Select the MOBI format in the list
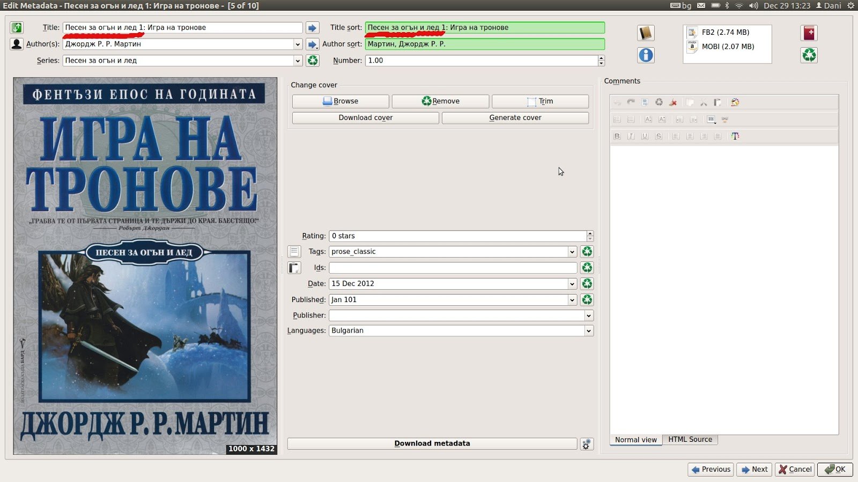858x482 pixels. tap(727, 47)
